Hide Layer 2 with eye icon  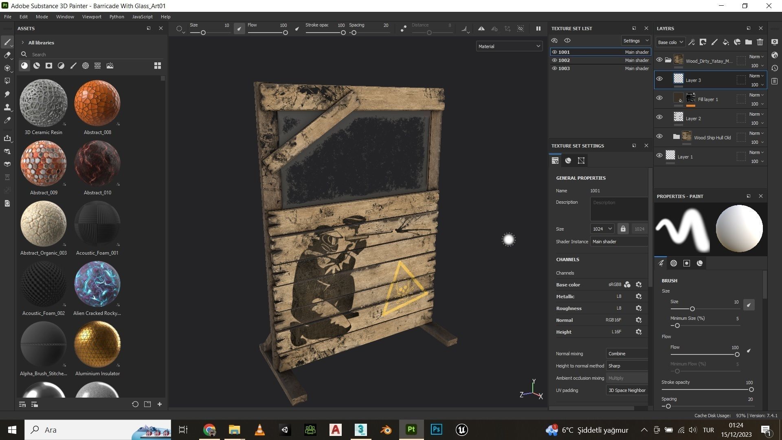pyautogui.click(x=659, y=117)
